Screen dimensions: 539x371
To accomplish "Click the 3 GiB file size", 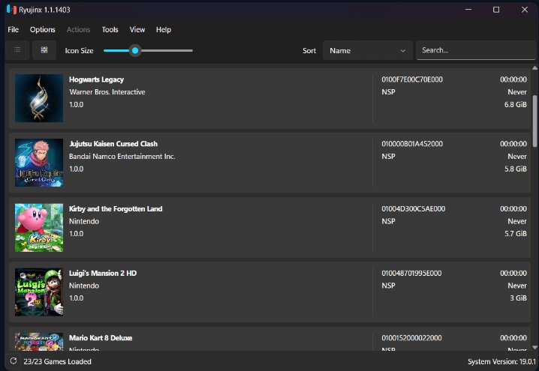I will [519, 298].
